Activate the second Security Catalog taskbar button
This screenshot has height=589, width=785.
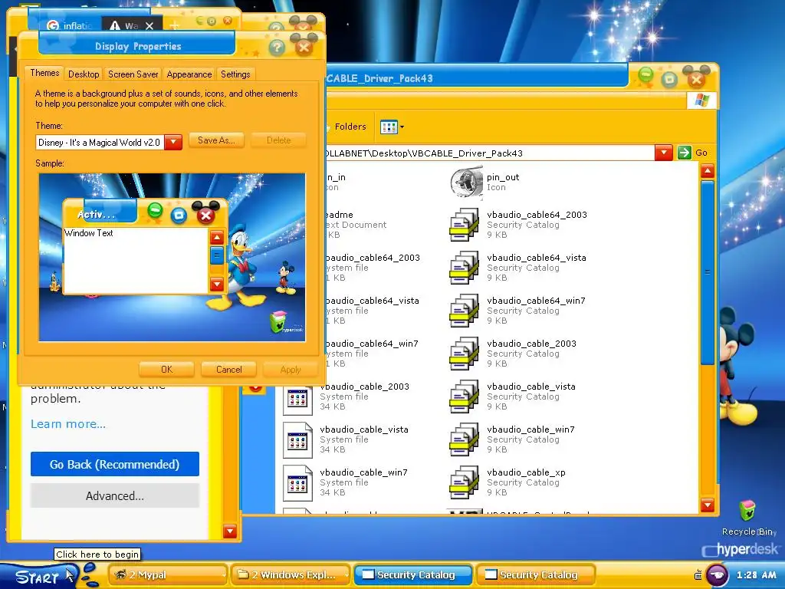tap(536, 575)
